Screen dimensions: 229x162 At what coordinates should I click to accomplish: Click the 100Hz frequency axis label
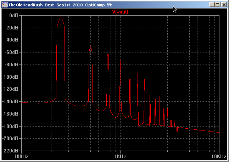pos(21,156)
